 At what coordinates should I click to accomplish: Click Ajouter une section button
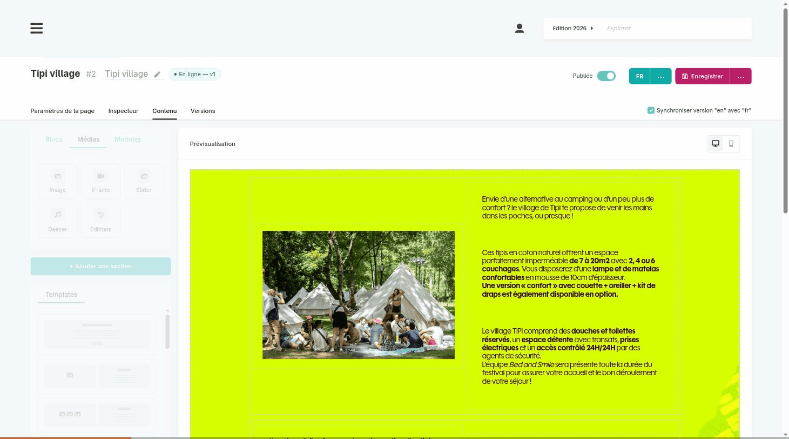point(101,266)
